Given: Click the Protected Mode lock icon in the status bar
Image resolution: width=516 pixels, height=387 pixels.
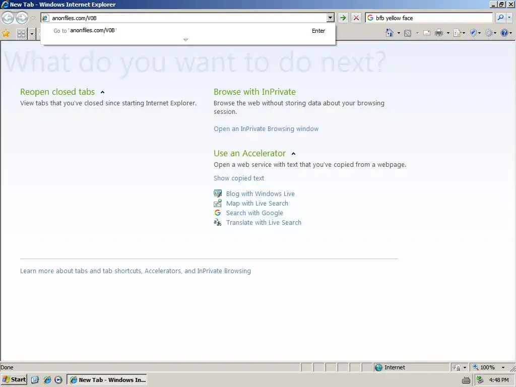Looking at the screenshot, I should pos(457,367).
